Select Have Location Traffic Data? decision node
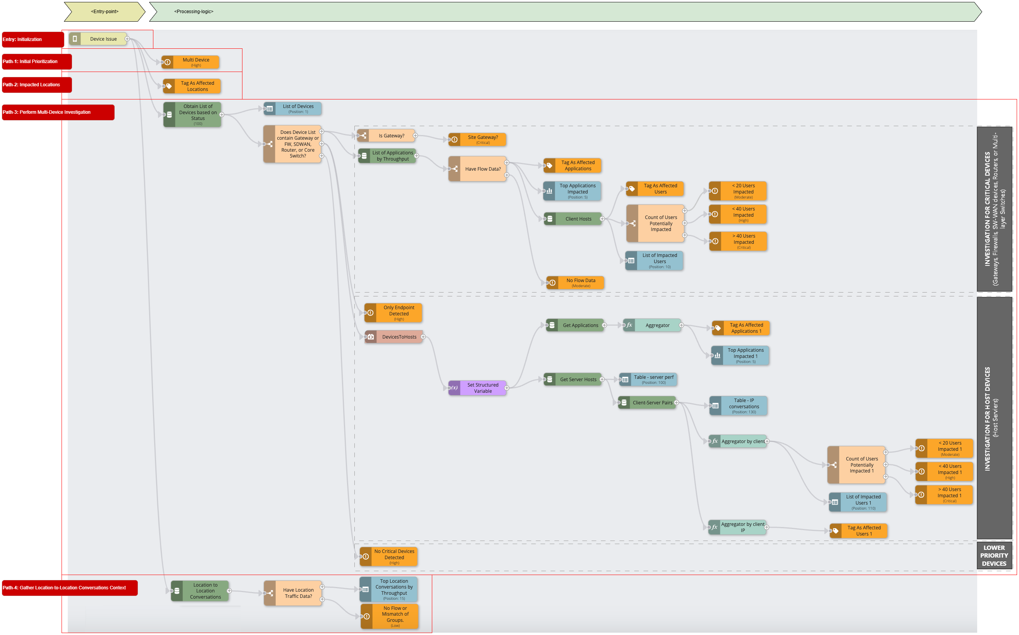 coord(298,593)
